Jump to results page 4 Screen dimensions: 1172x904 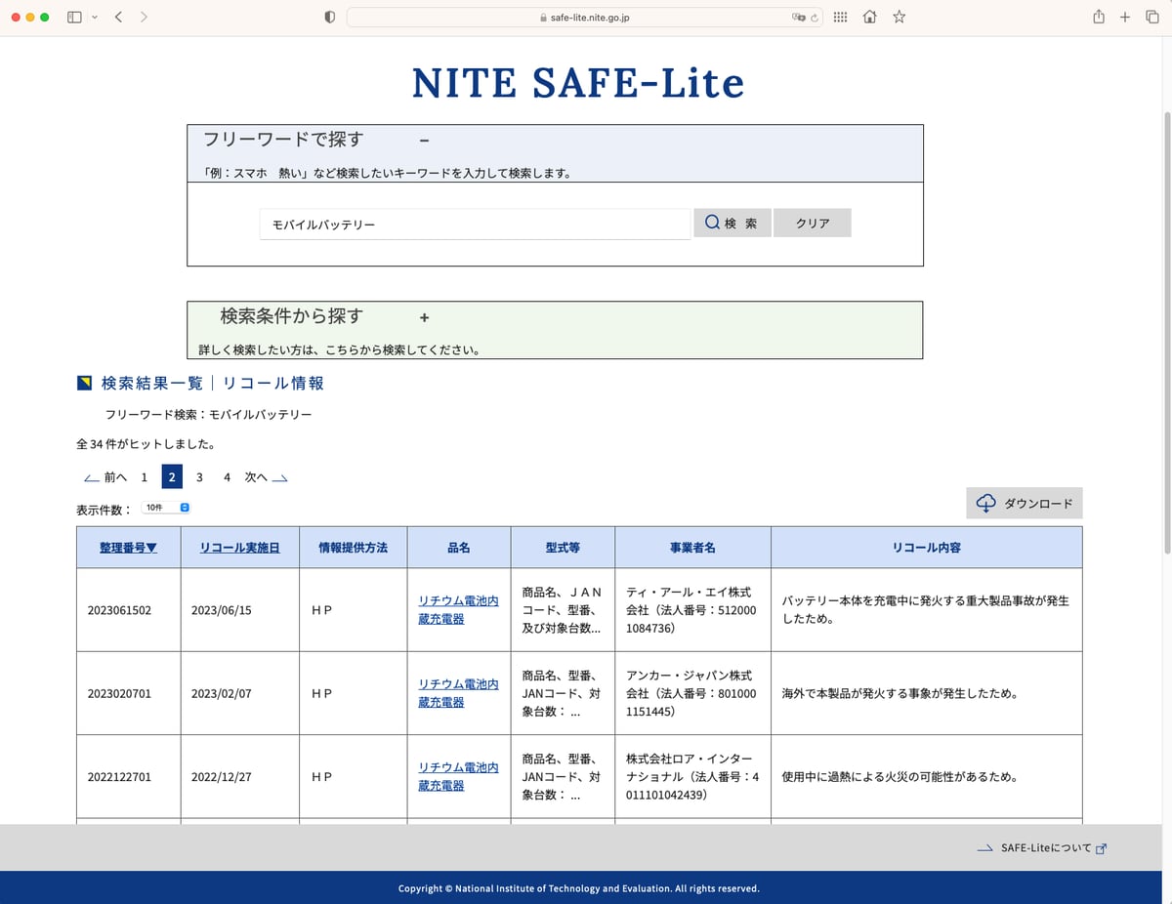(227, 477)
